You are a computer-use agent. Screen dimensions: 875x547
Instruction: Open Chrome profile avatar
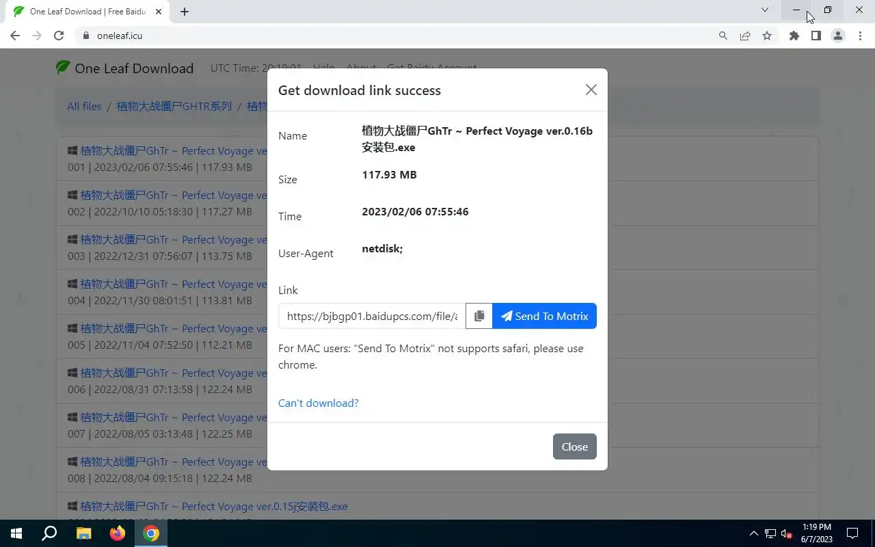click(838, 36)
